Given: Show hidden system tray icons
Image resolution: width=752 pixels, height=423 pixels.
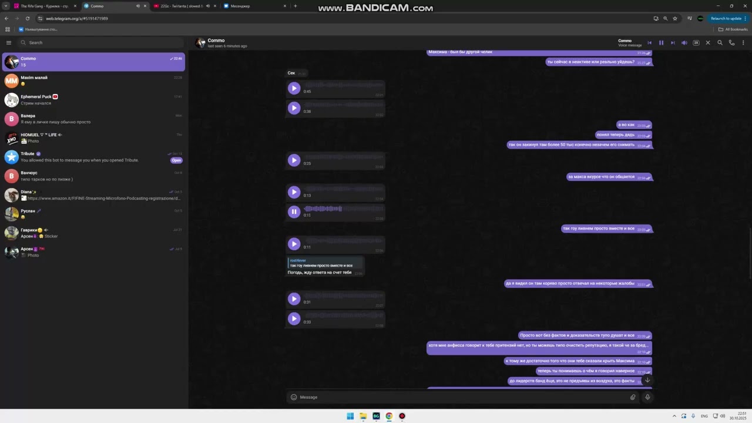Looking at the screenshot, I should [x=674, y=416].
